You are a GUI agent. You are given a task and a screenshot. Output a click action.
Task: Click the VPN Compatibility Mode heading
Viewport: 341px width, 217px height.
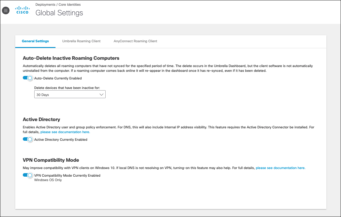pyautogui.click(x=51, y=160)
